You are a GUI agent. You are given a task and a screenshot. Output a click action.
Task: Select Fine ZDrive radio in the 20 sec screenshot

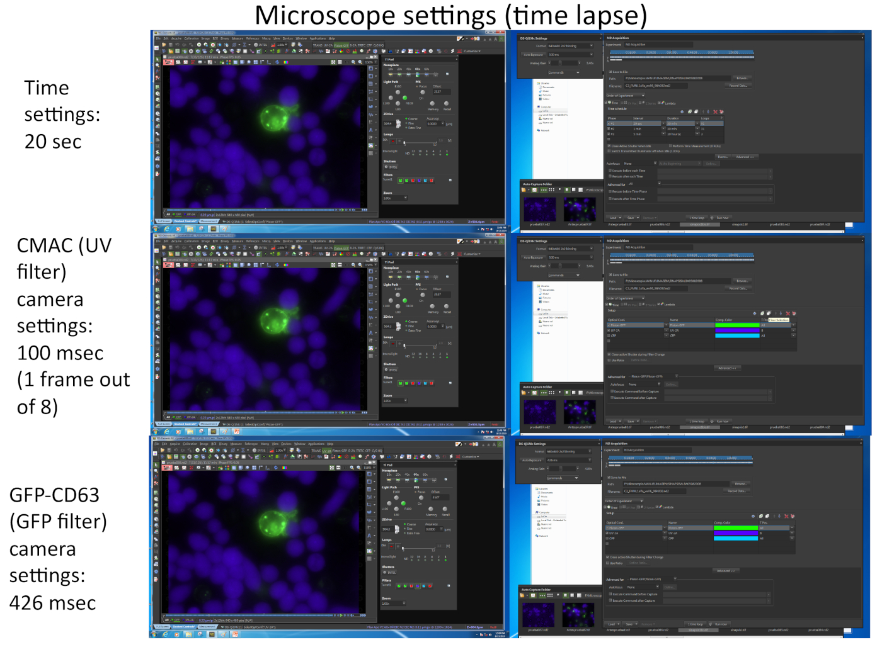click(406, 123)
